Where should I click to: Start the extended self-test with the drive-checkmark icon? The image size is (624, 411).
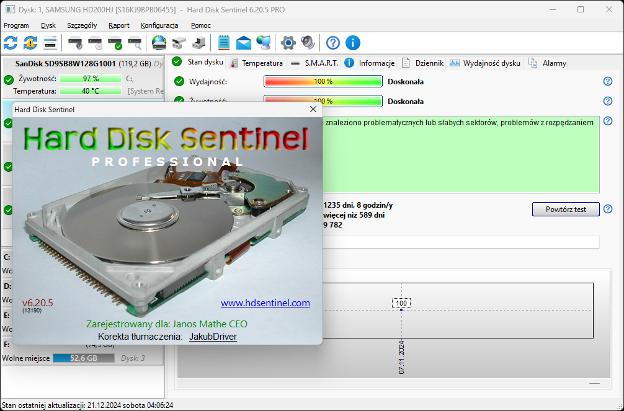(x=115, y=43)
